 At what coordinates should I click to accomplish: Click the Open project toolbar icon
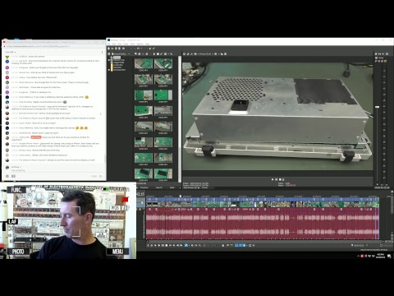pos(112,49)
